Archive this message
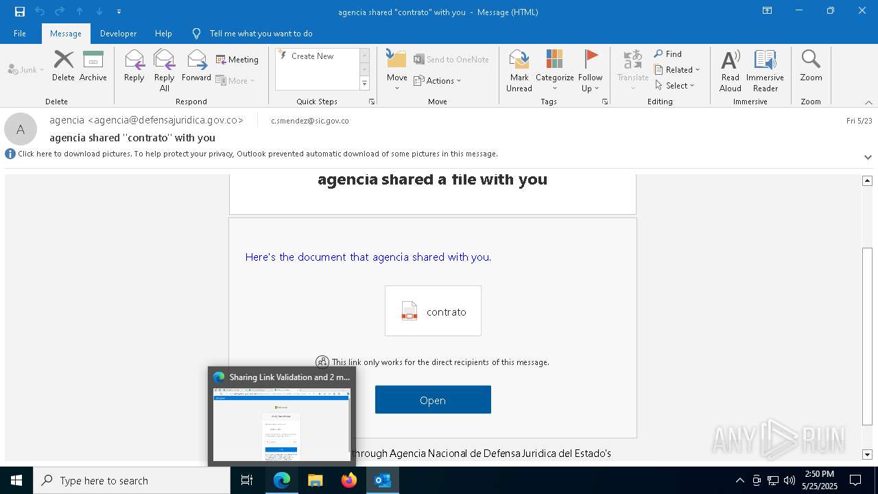Viewport: 878px width, 494px height. click(x=93, y=66)
